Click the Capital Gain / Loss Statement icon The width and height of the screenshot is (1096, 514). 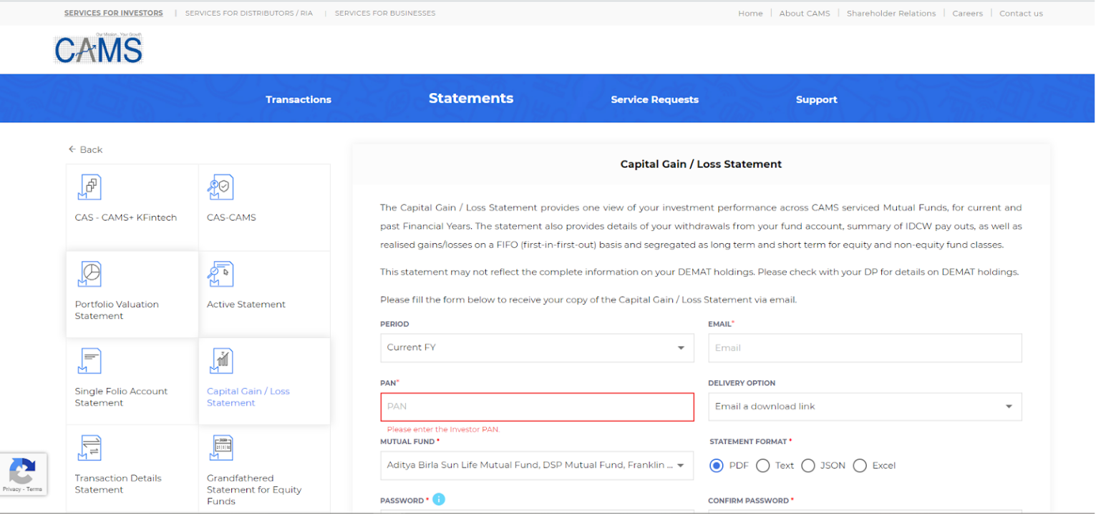pyautogui.click(x=221, y=362)
